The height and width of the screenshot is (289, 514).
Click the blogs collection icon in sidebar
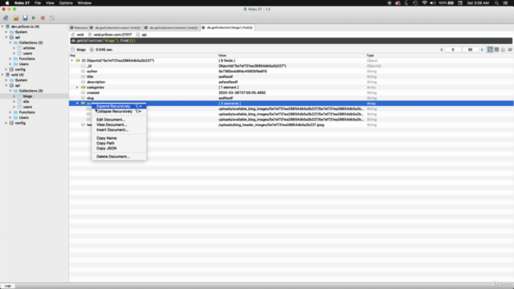coord(19,96)
